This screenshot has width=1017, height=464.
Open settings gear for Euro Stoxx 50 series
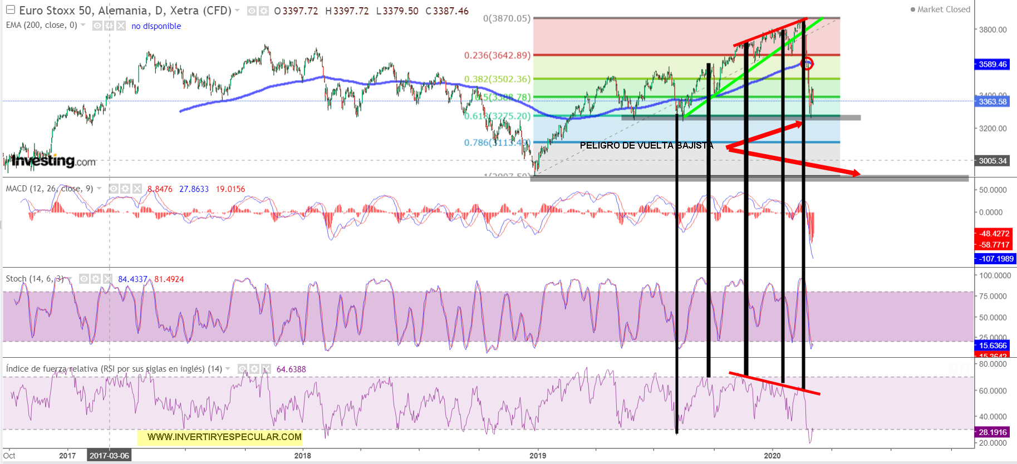click(x=263, y=11)
